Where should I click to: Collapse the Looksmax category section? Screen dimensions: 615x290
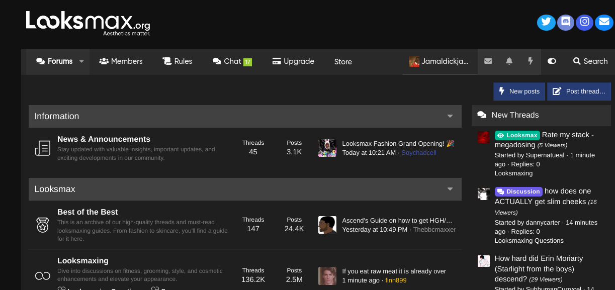[x=450, y=189]
